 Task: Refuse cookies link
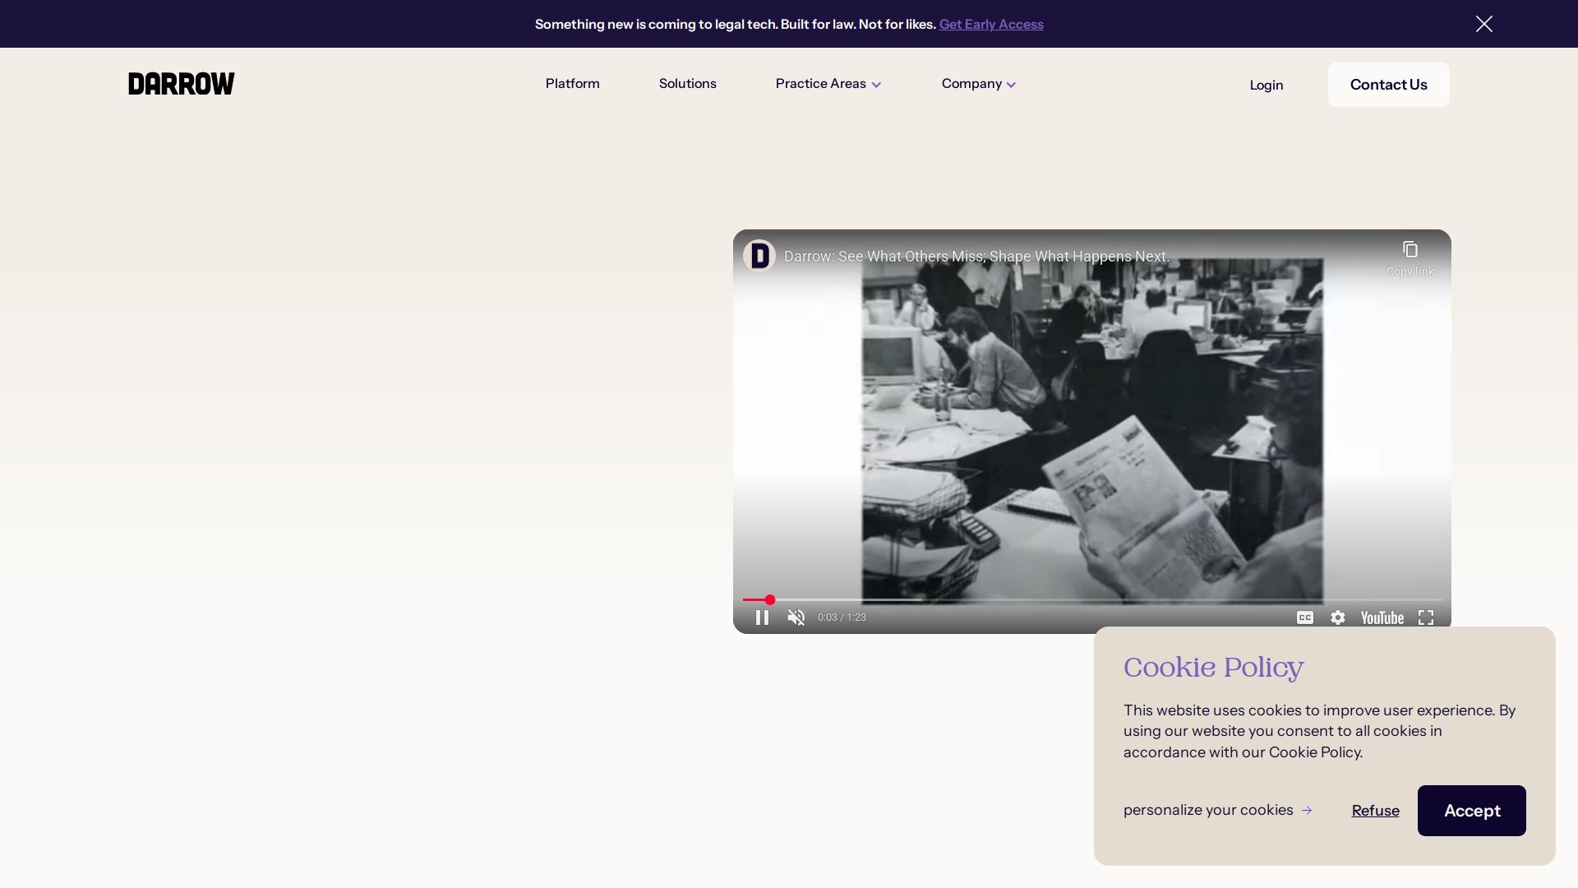(1375, 811)
